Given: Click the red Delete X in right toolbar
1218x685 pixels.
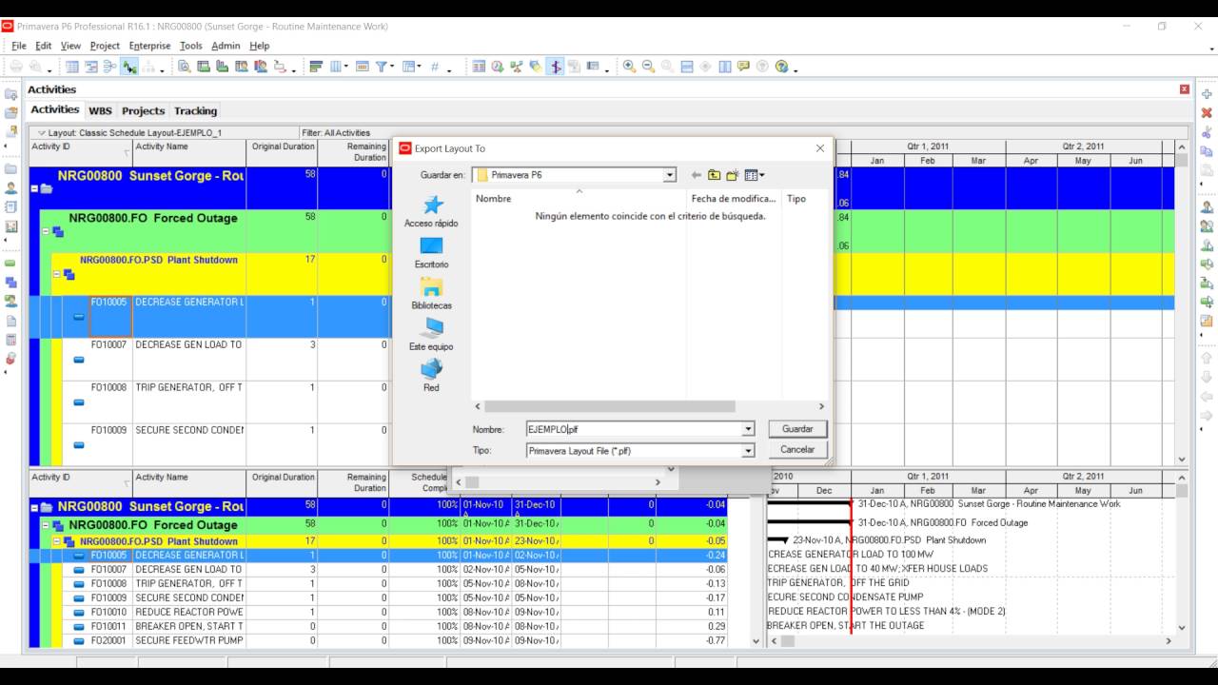Looking at the screenshot, I should 1207,113.
